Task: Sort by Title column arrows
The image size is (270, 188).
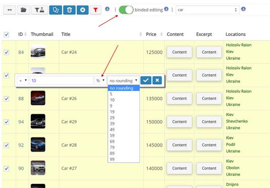Action: pos(140,34)
